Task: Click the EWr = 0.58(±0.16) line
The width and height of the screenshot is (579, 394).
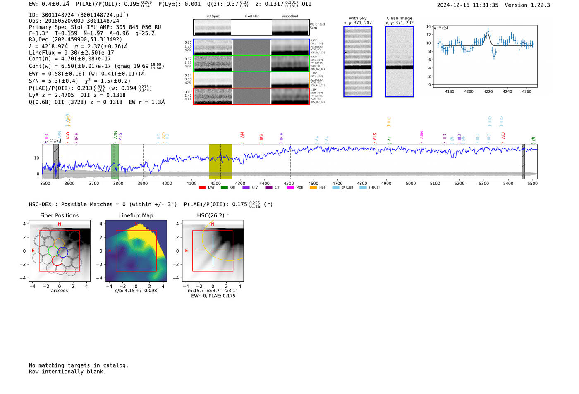Action: (87, 74)
